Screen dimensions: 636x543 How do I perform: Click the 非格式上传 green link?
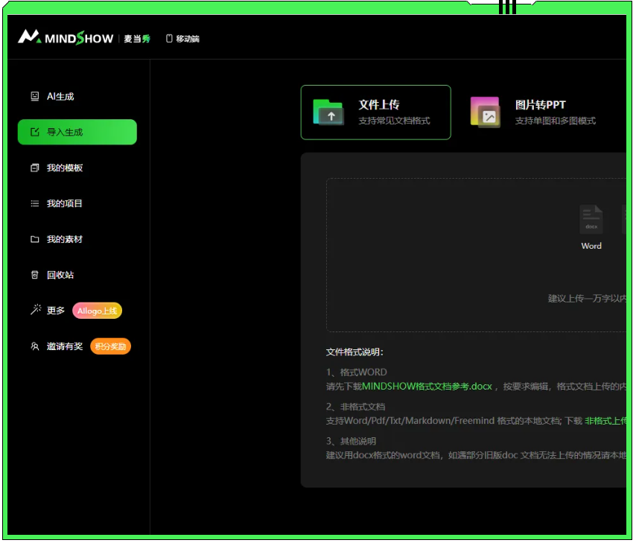coord(605,421)
